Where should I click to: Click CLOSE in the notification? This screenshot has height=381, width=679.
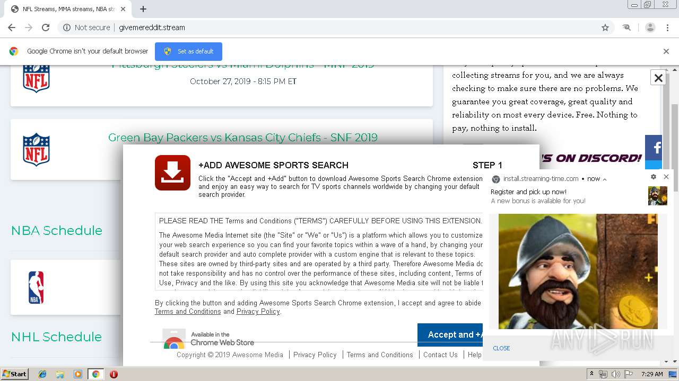tap(501, 348)
